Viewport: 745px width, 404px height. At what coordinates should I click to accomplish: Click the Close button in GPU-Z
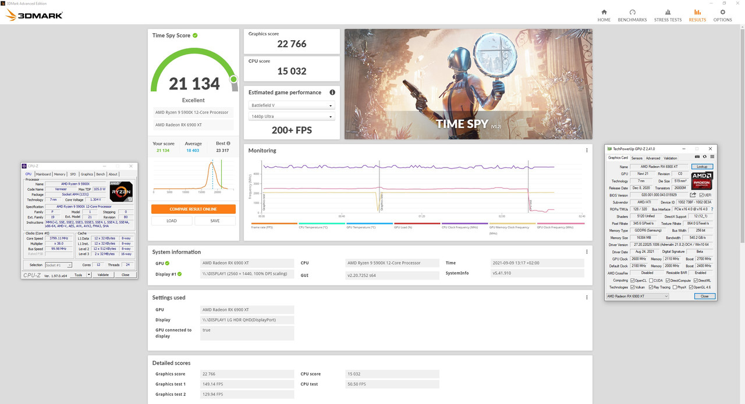tap(705, 296)
